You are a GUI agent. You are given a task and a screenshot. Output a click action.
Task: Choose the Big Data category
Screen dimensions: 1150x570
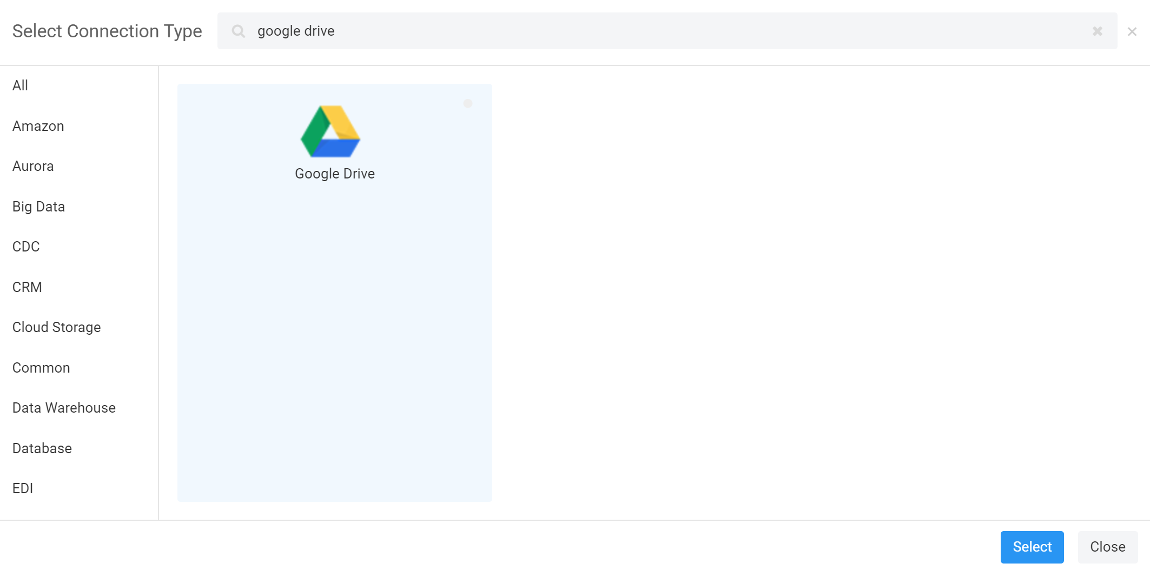click(39, 207)
